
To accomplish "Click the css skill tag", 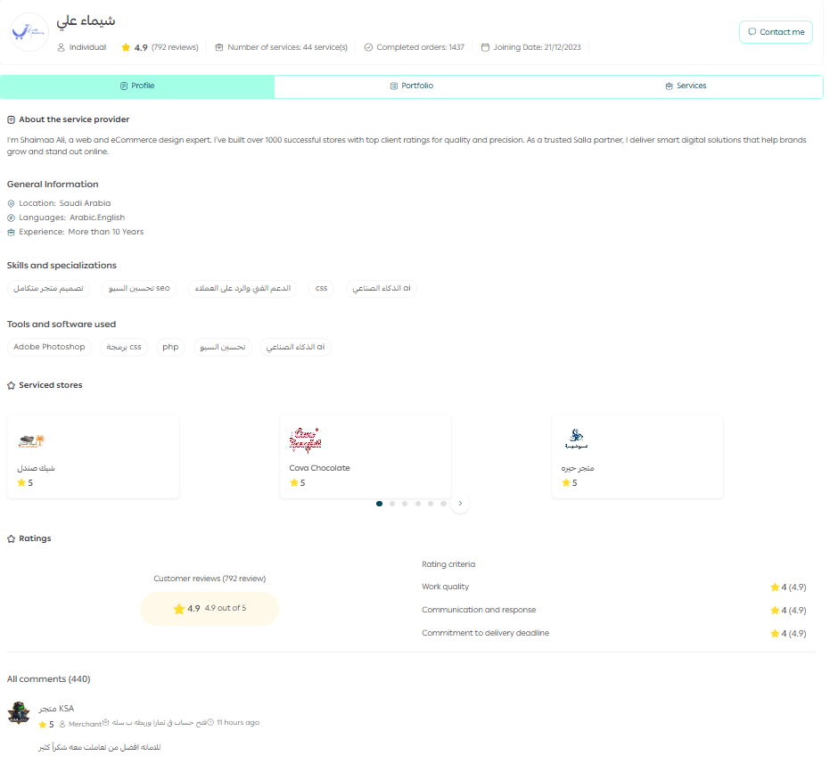I will (x=321, y=288).
